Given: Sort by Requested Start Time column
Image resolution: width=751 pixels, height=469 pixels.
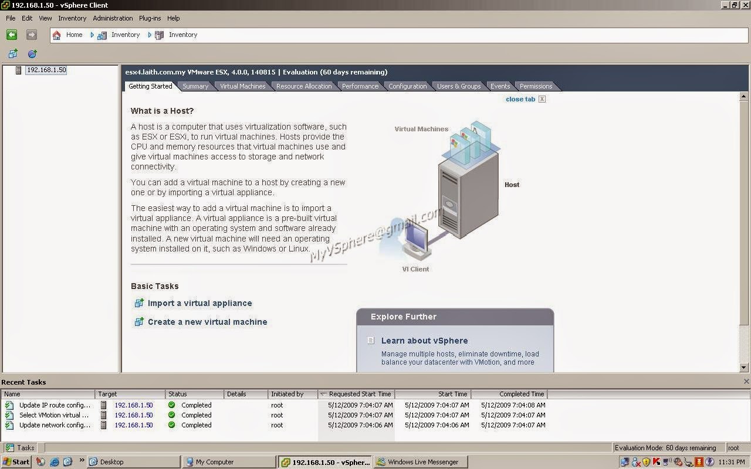Looking at the screenshot, I should click(356, 394).
